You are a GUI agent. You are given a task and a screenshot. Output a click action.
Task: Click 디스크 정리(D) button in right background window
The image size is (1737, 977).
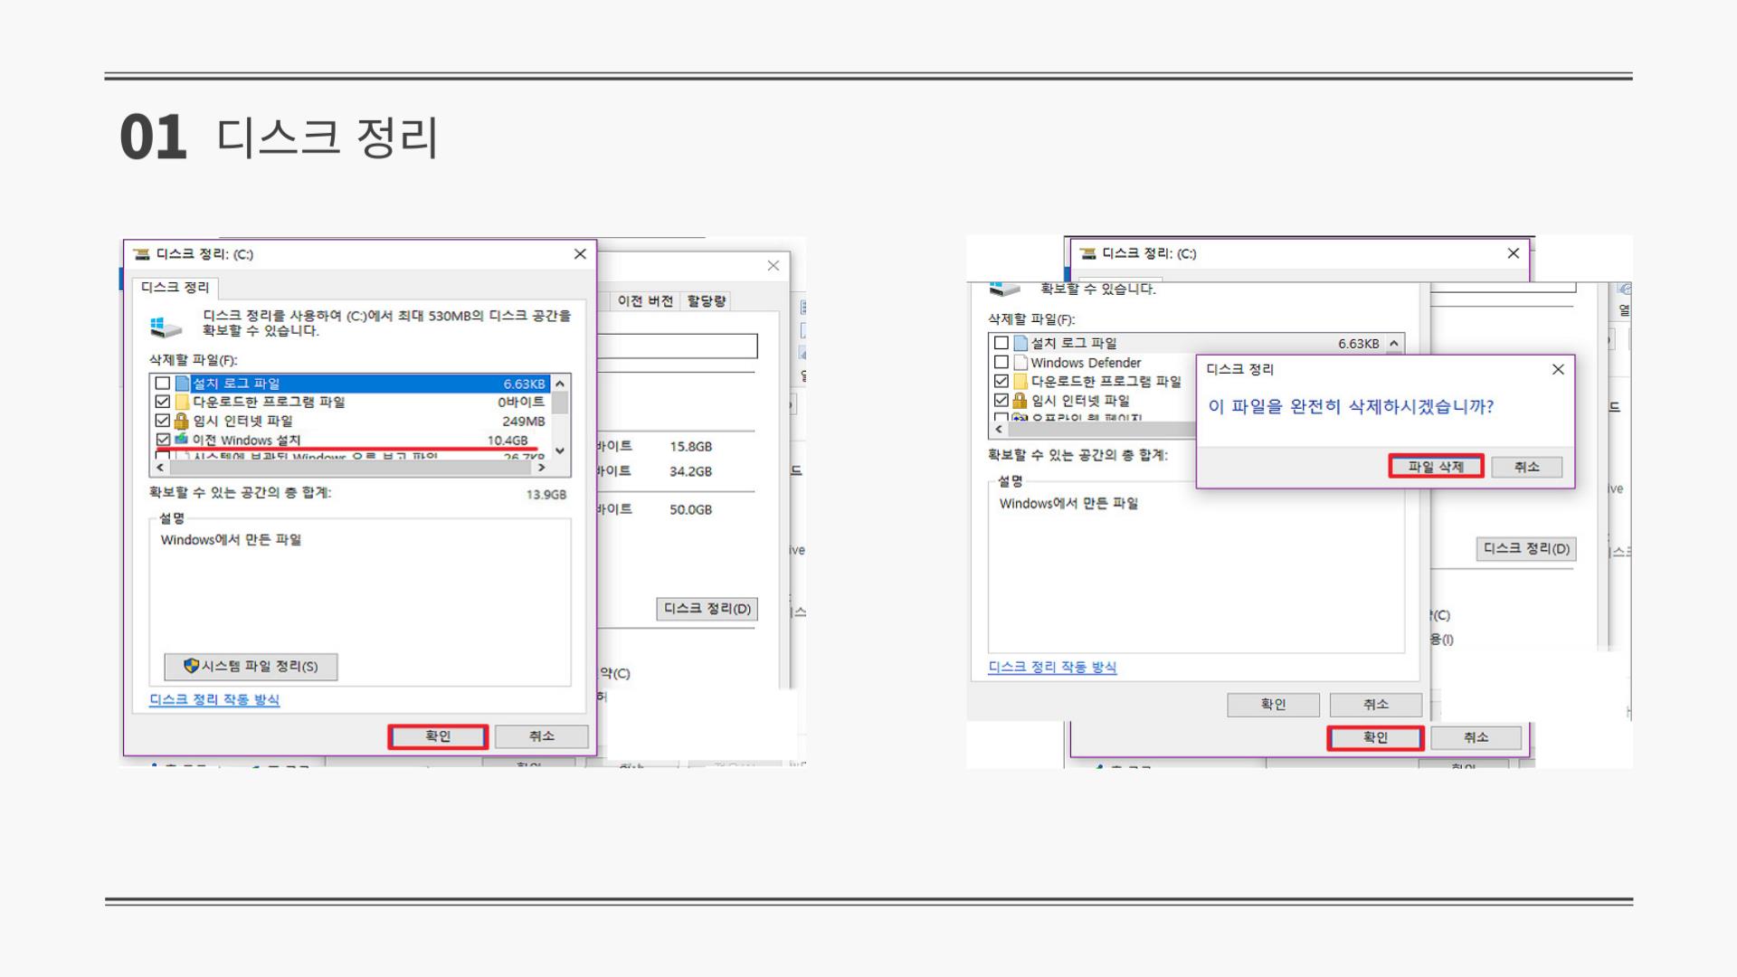click(x=1526, y=548)
